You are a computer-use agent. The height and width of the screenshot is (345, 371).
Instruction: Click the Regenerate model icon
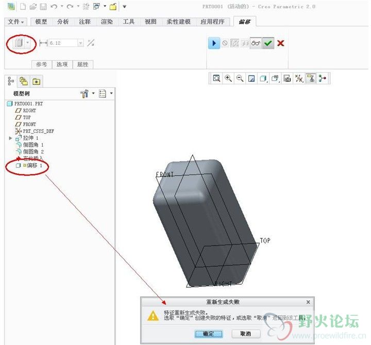click(x=86, y=7)
